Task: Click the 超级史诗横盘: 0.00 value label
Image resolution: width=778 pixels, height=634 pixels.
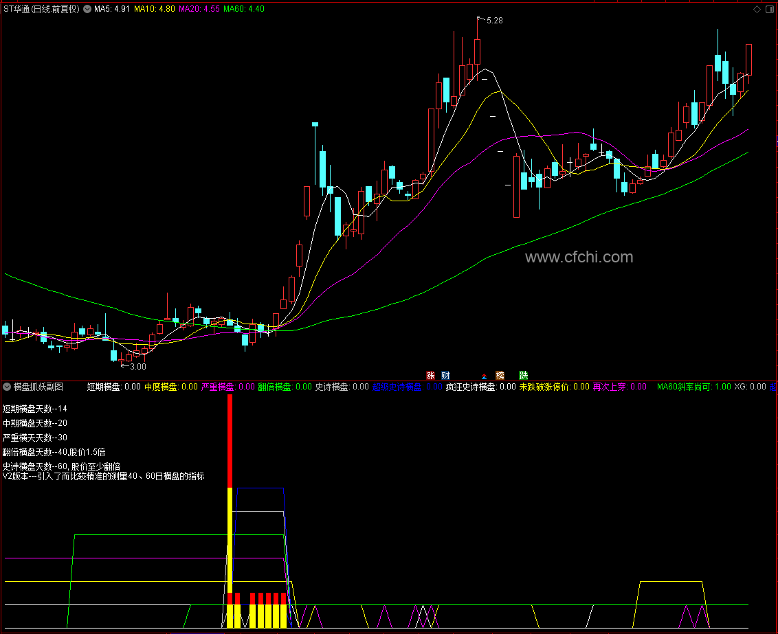Action: coord(408,387)
